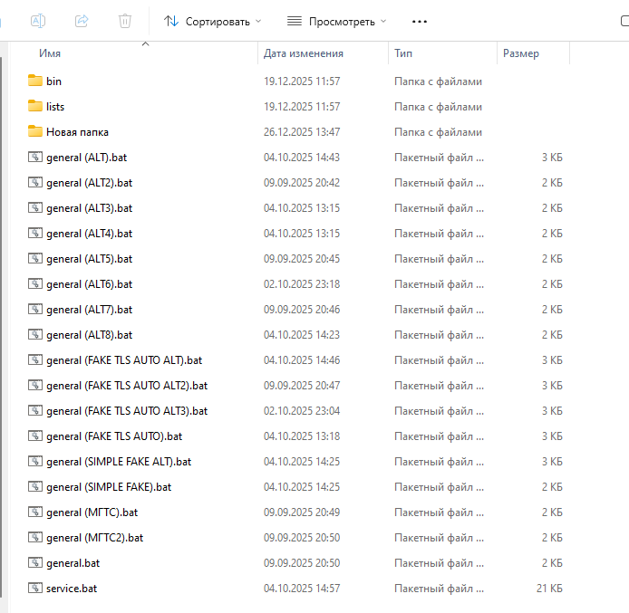The image size is (629, 613).
Task: Click date 09.09.2025 20:49 of general (МГТС).bat
Action: coord(302,512)
